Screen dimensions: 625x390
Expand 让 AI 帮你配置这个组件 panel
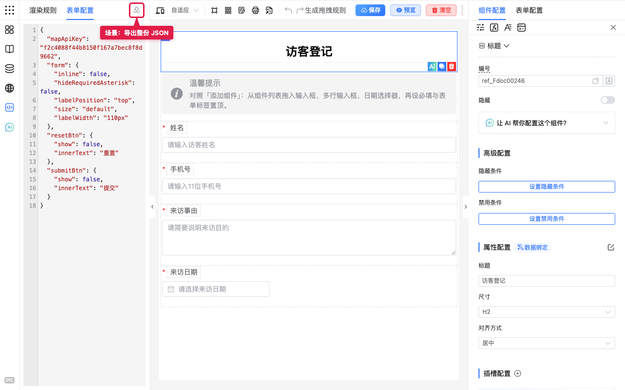coord(547,123)
